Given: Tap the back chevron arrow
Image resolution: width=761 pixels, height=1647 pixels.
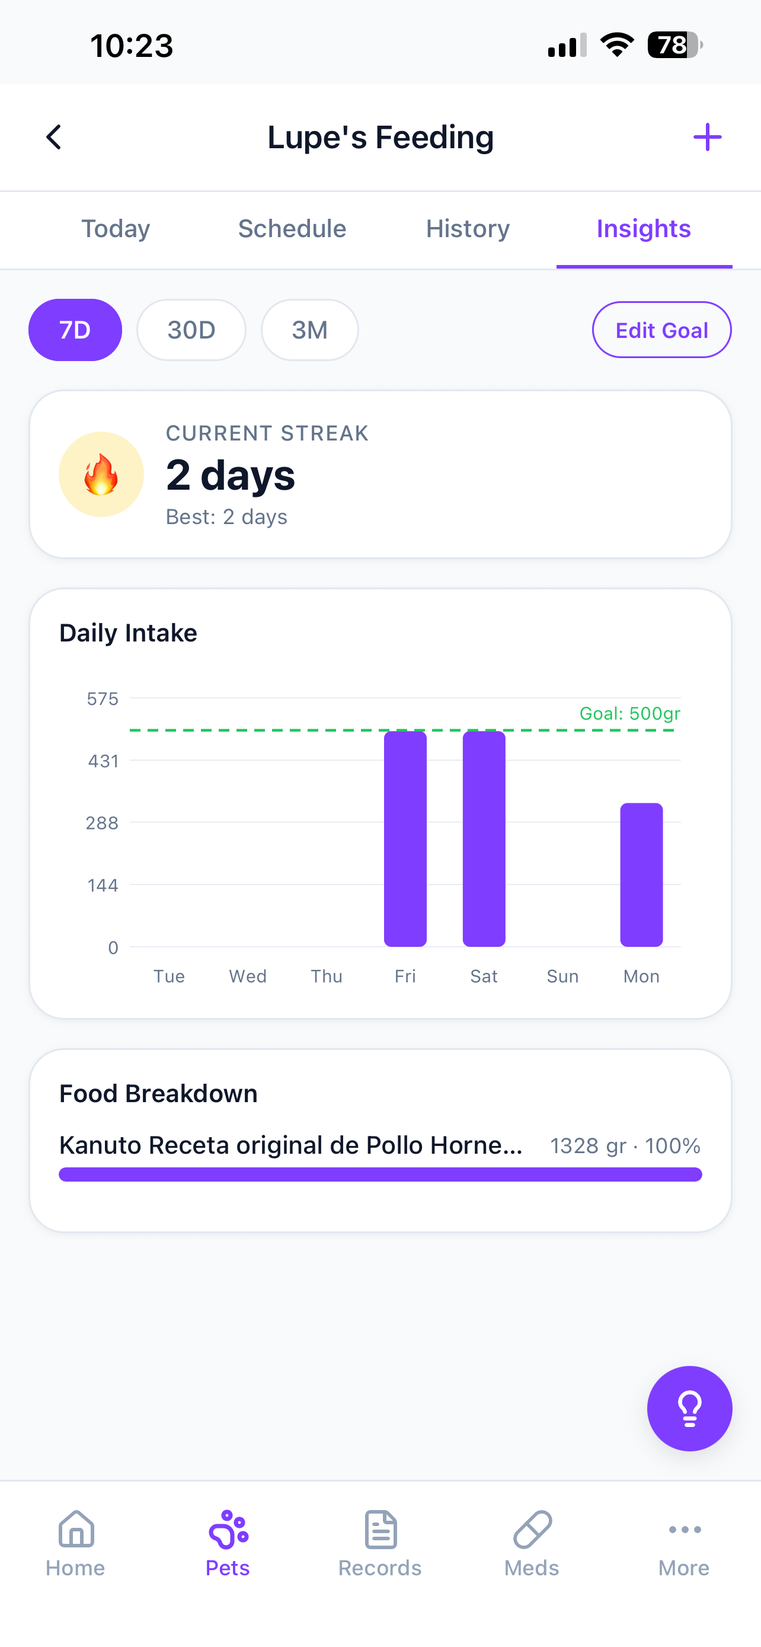Looking at the screenshot, I should tap(55, 138).
